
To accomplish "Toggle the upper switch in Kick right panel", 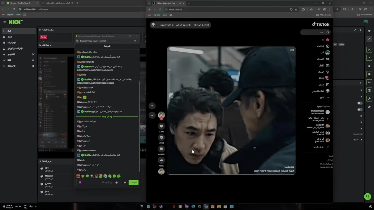I will click(x=360, y=103).
